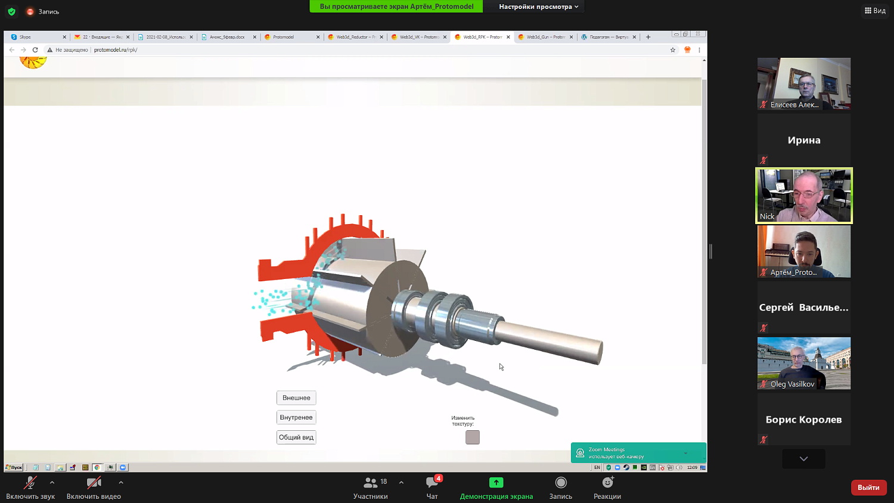Select the Ирина participant tile
Viewport: 894px width, 503px height.
[x=804, y=139]
